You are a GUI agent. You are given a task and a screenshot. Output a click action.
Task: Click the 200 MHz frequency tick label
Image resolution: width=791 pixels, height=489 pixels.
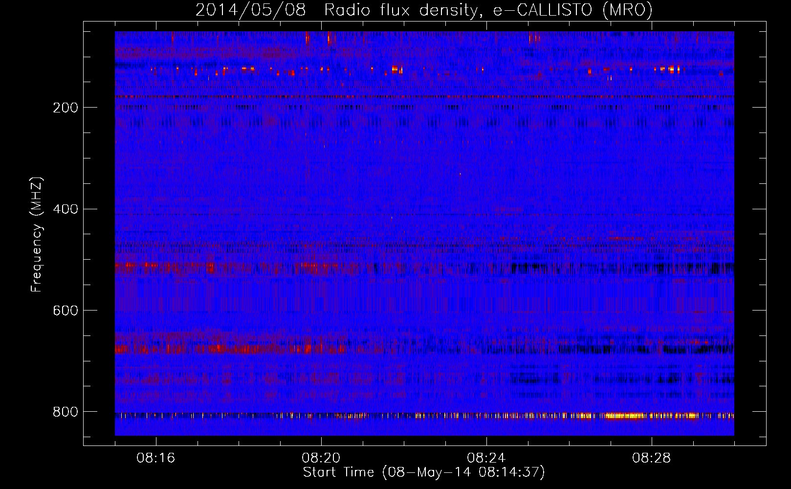point(66,108)
